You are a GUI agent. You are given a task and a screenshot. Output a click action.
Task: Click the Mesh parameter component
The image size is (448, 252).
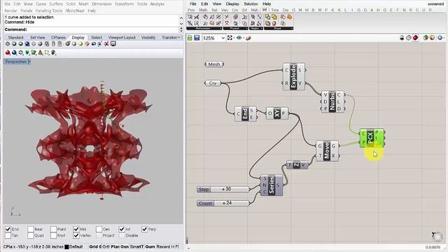[x=214, y=64]
